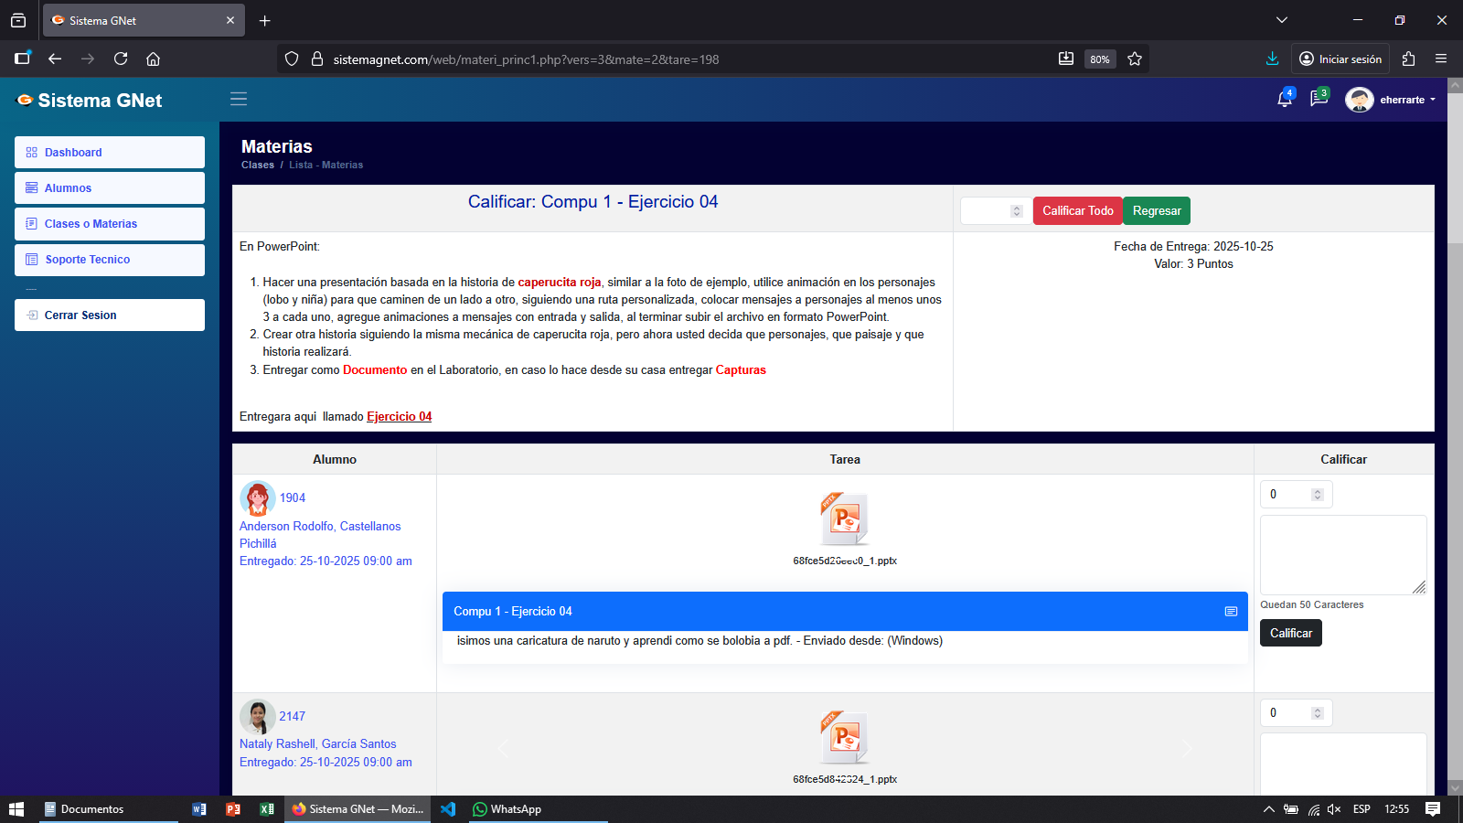Open the messages chat icon
This screenshot has height=823, width=1463.
1319,99
